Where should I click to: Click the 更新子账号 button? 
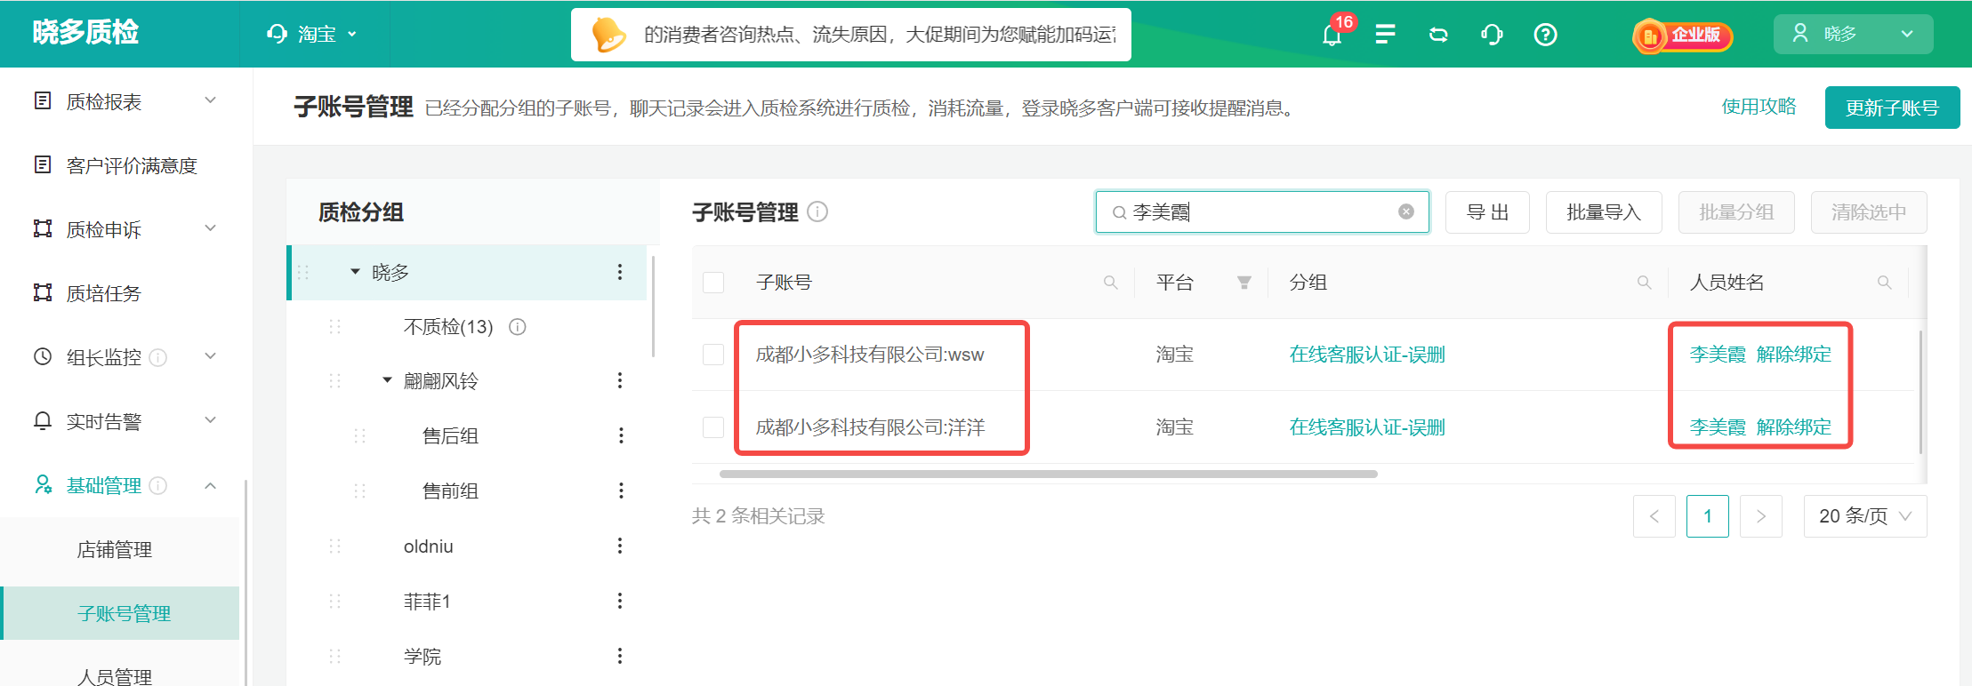[x=1892, y=108]
